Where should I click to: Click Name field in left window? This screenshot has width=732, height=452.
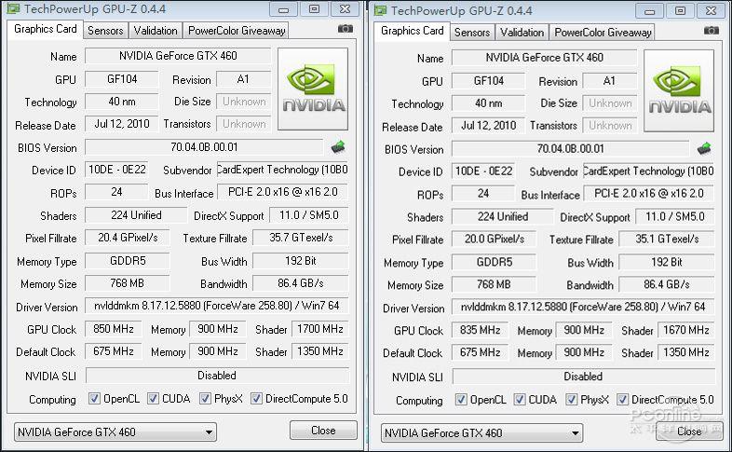pos(178,56)
